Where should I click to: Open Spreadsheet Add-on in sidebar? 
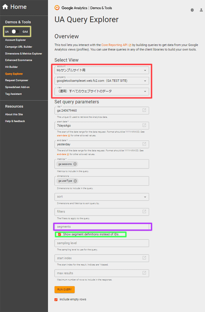pos(17,87)
